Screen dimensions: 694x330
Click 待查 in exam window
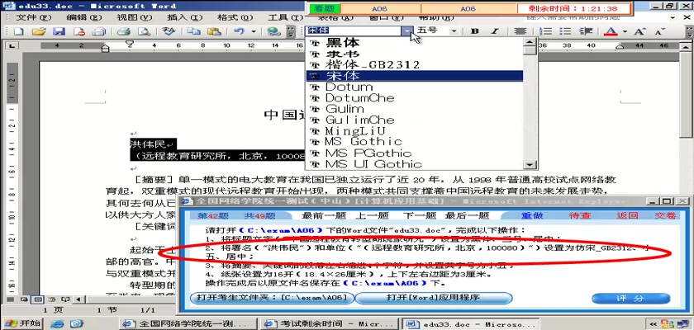point(580,215)
